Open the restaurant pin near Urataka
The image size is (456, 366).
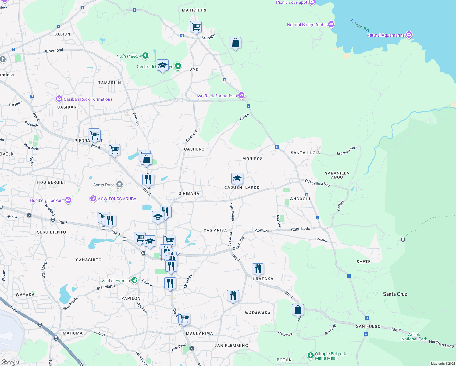[258, 268]
